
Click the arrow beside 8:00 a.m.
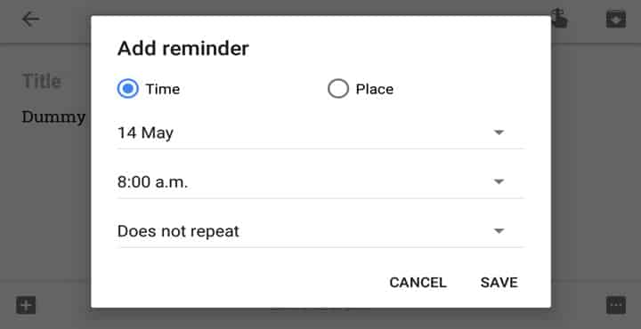[x=499, y=181]
